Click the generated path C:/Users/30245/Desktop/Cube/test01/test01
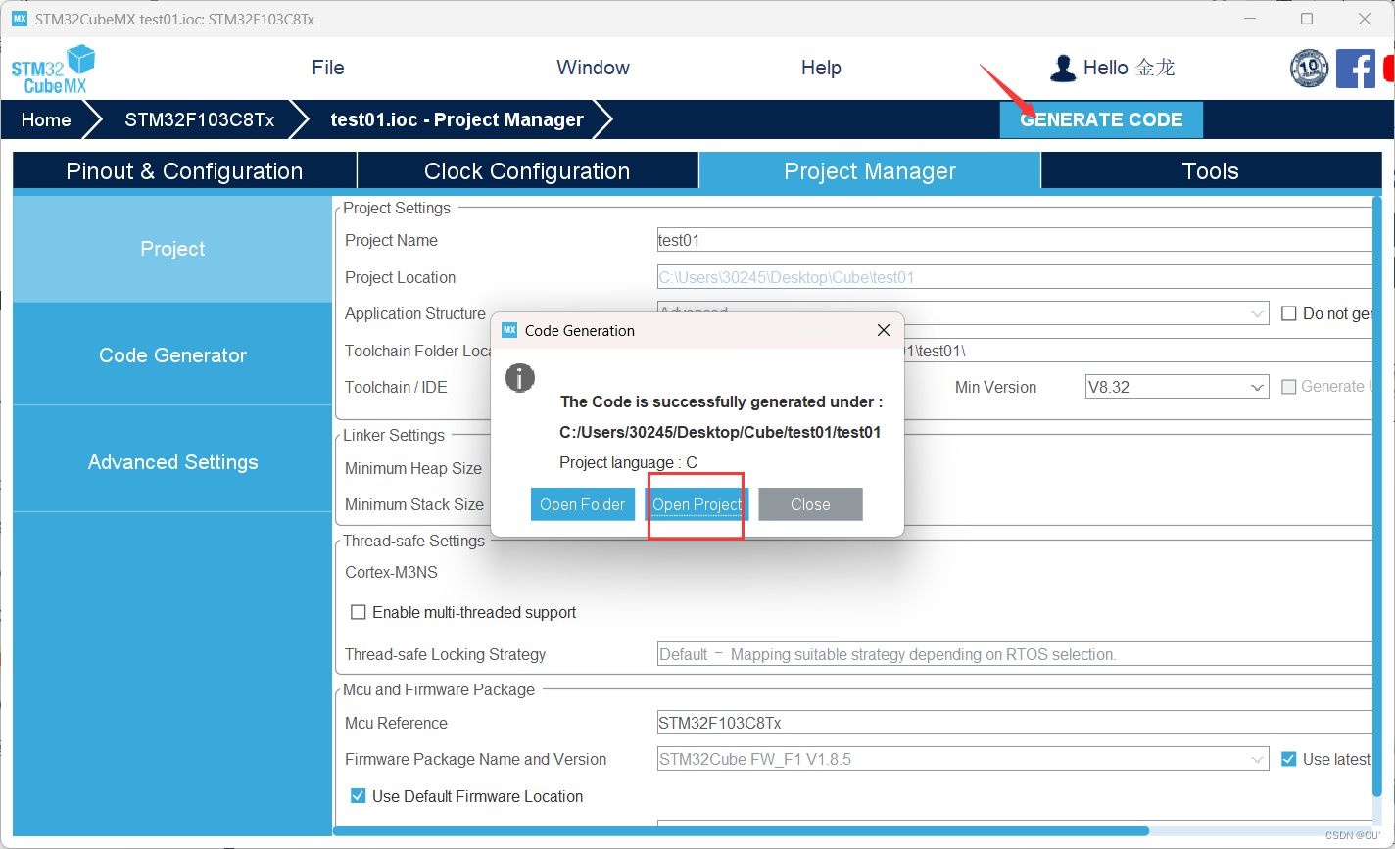This screenshot has height=849, width=1395. (x=720, y=432)
